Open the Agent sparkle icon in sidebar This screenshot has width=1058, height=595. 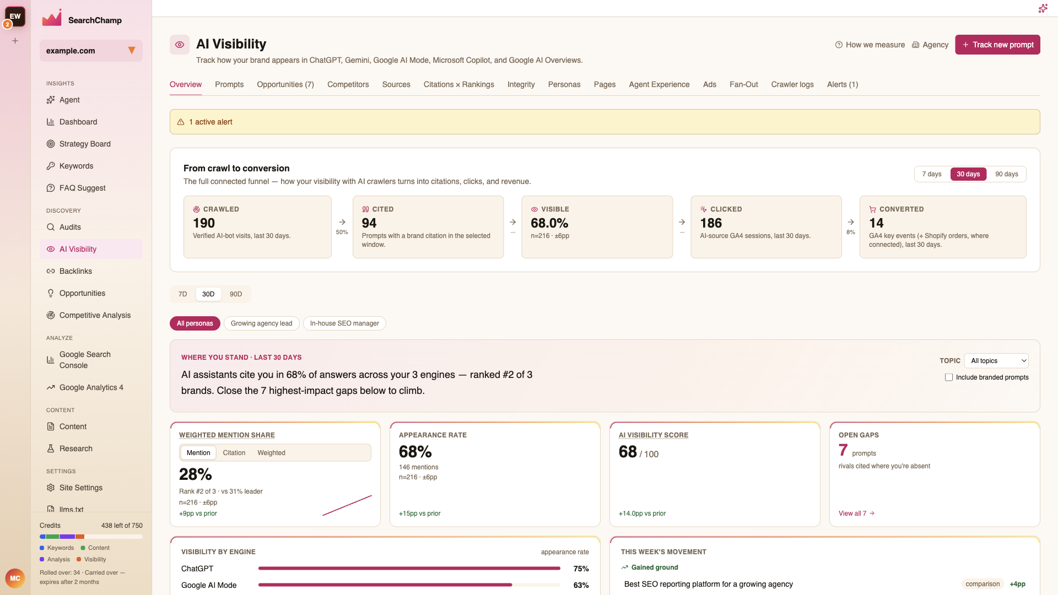click(x=51, y=100)
